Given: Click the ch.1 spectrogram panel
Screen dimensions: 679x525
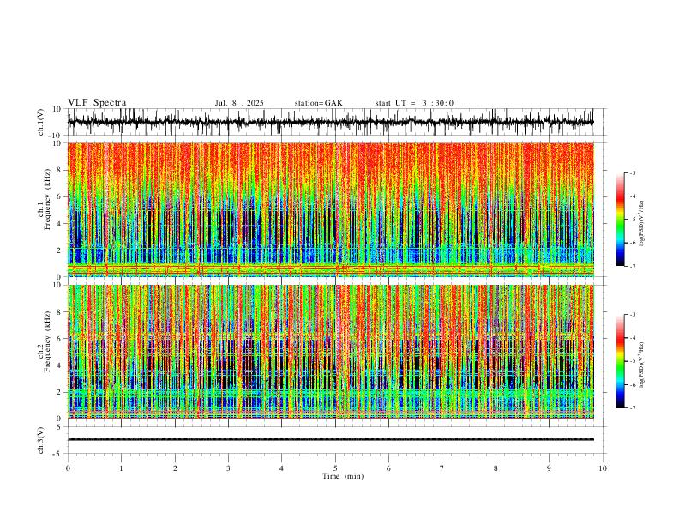Looking at the screenshot, I should pyautogui.click(x=330, y=209).
